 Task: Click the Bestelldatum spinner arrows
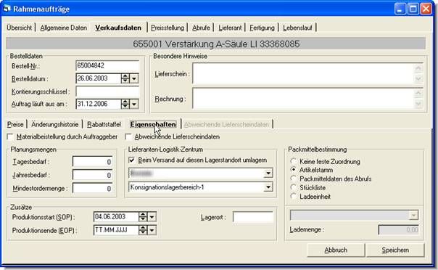pyautogui.click(x=125, y=78)
